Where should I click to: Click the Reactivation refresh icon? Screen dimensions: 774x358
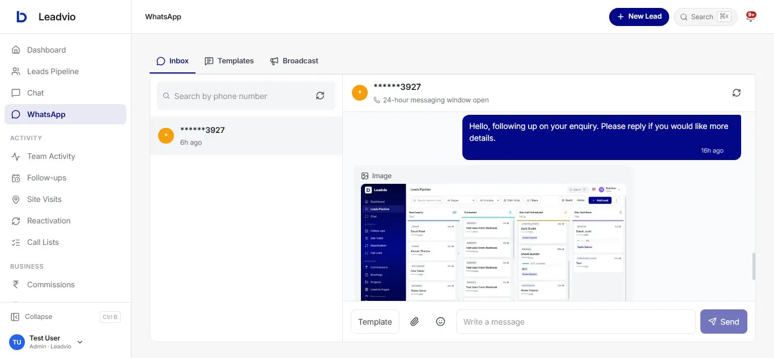[x=16, y=221]
